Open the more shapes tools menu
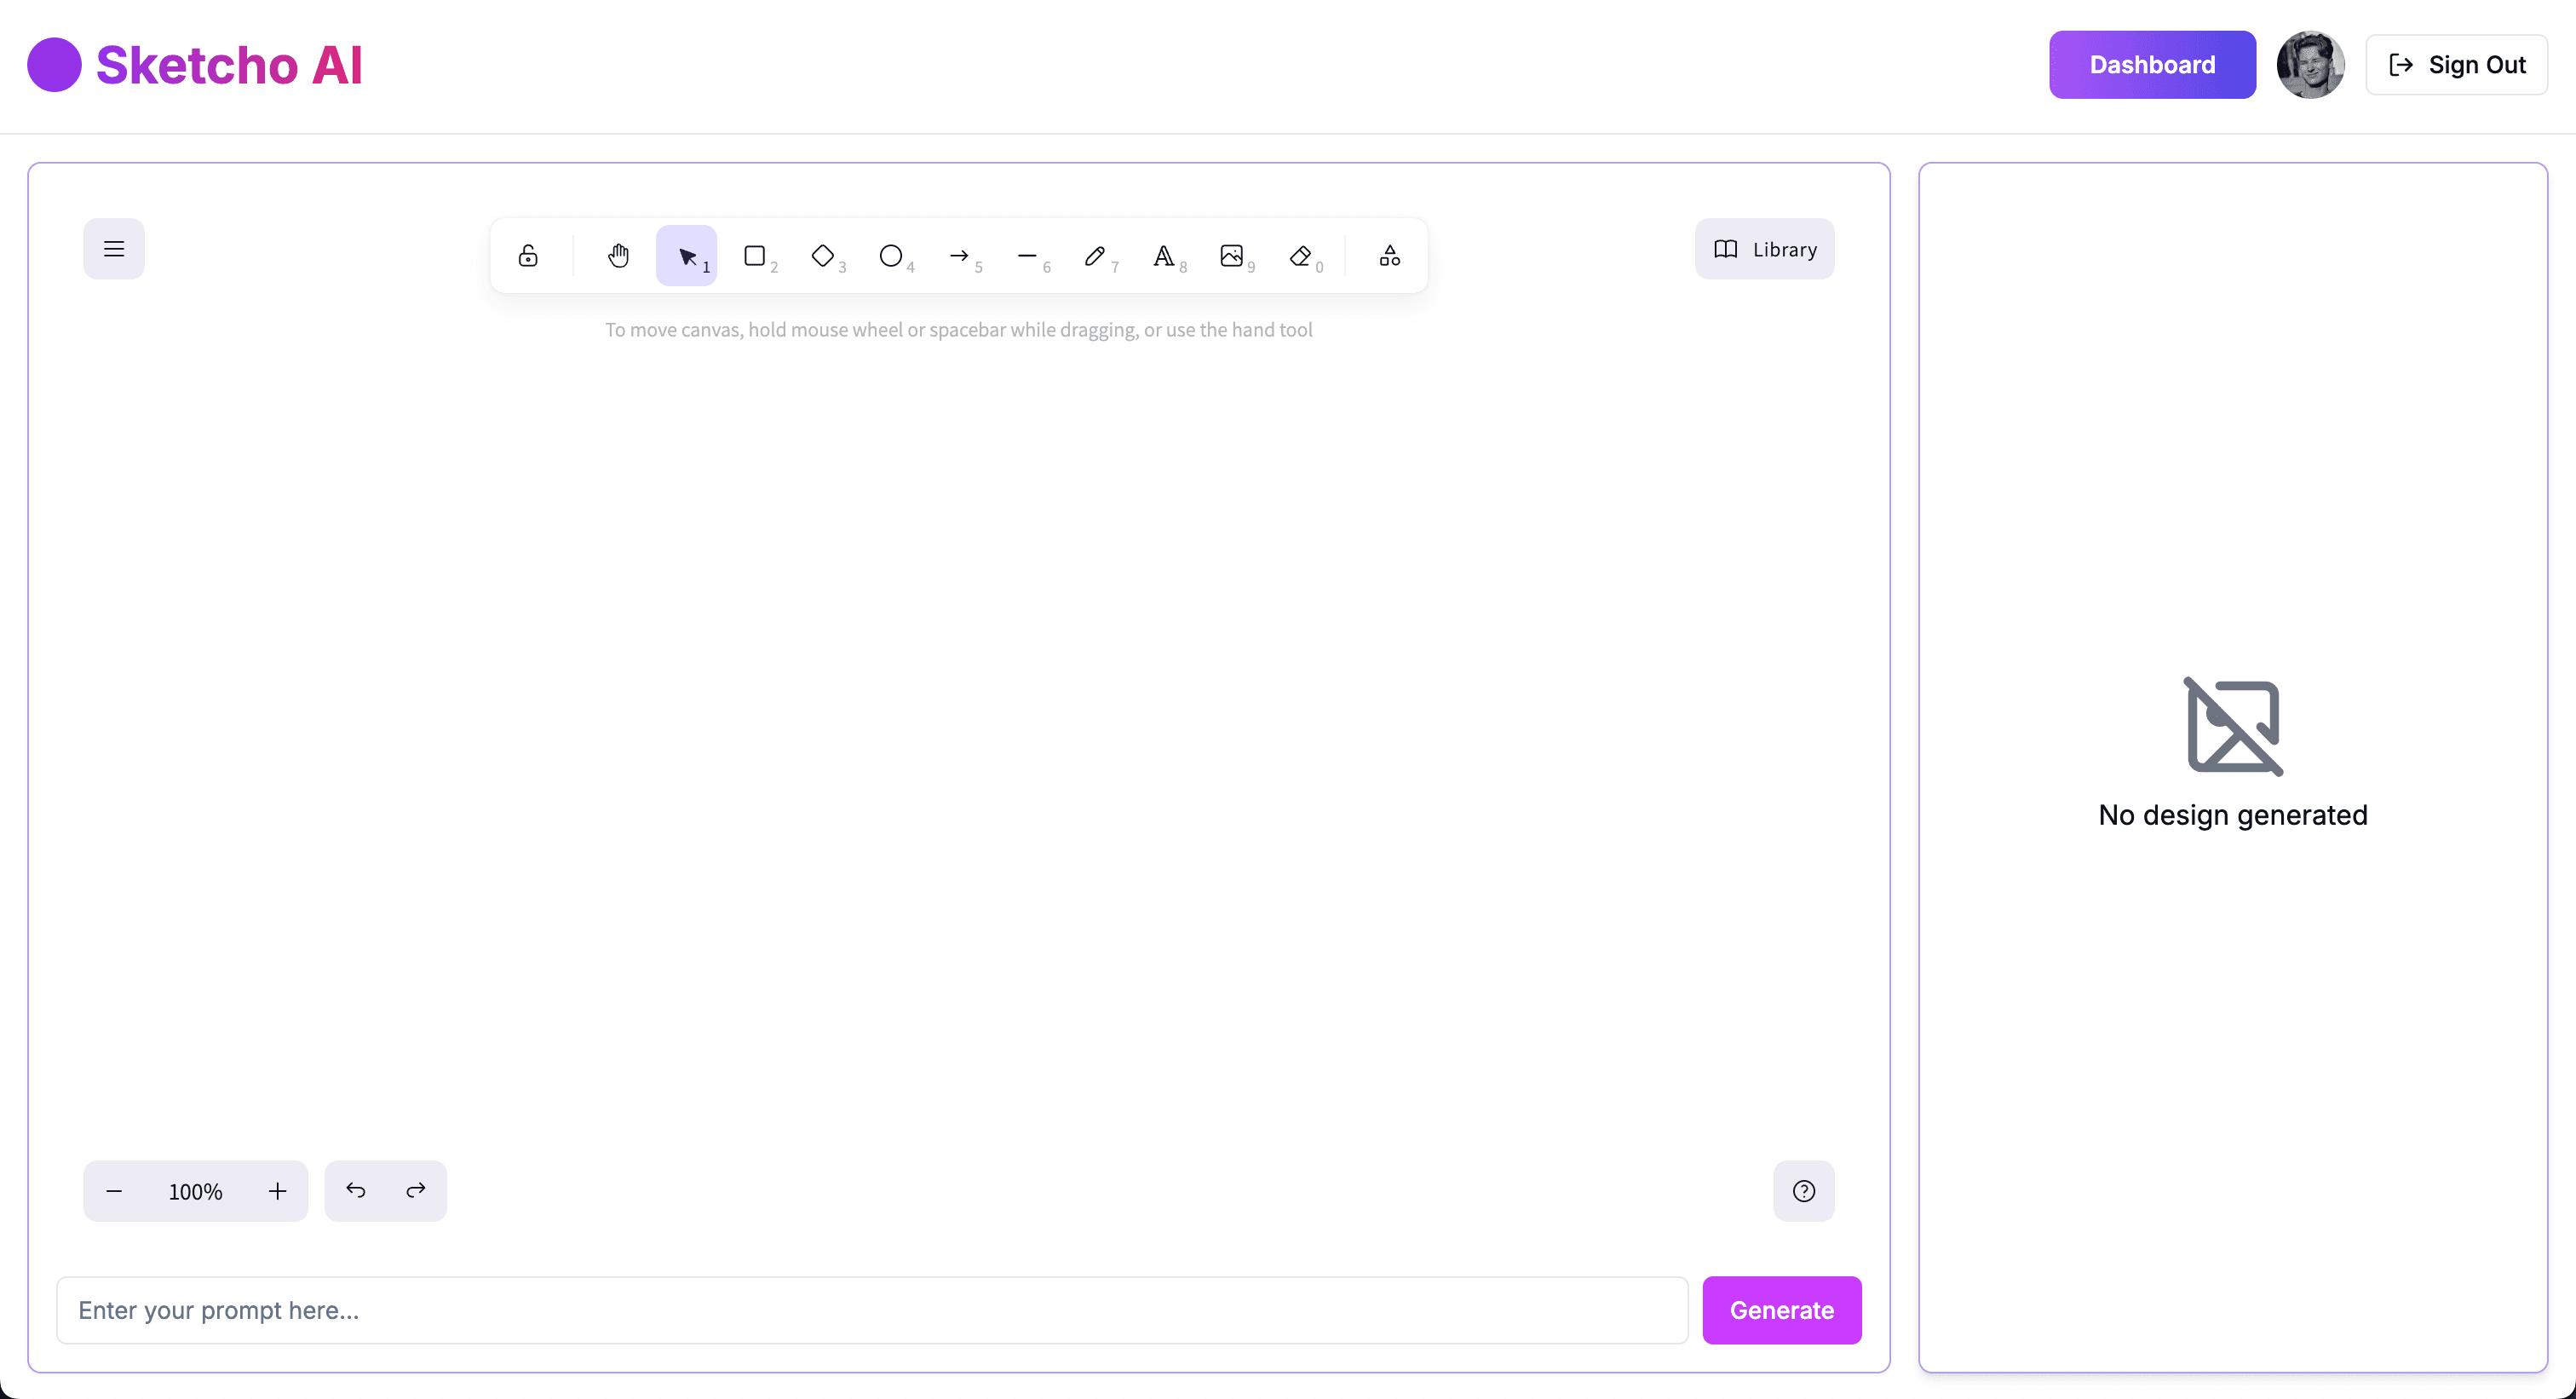The image size is (2576, 1399). coord(1390,256)
